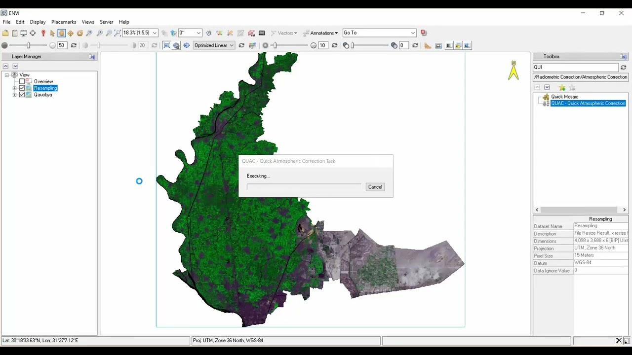Click the Open file folder icon
Image resolution: width=632 pixels, height=355 pixels.
coord(5,33)
